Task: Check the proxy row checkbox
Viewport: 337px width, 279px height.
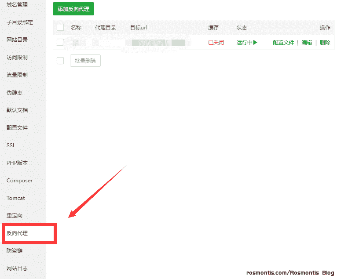Action: [60, 42]
